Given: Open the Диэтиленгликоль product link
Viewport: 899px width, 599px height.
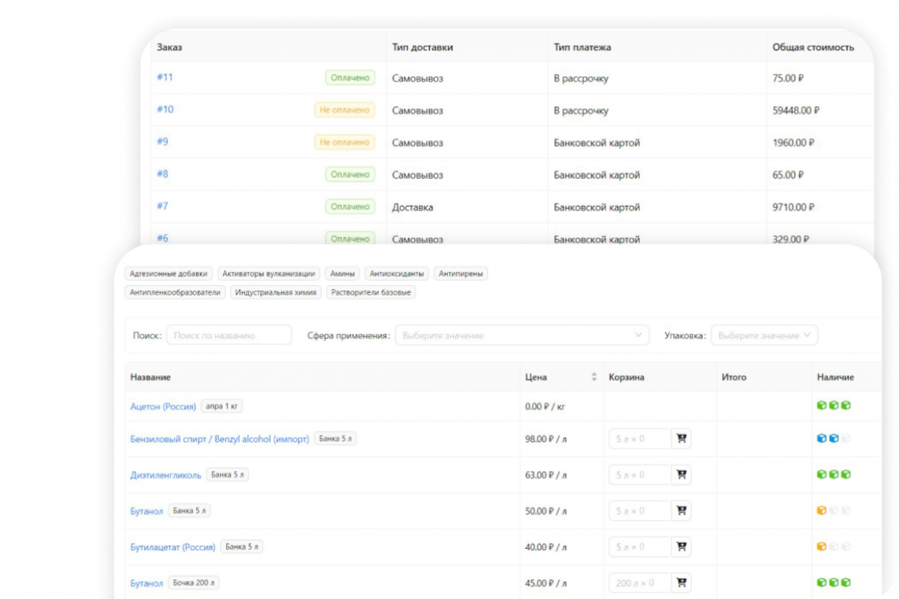Looking at the screenshot, I should [x=166, y=475].
